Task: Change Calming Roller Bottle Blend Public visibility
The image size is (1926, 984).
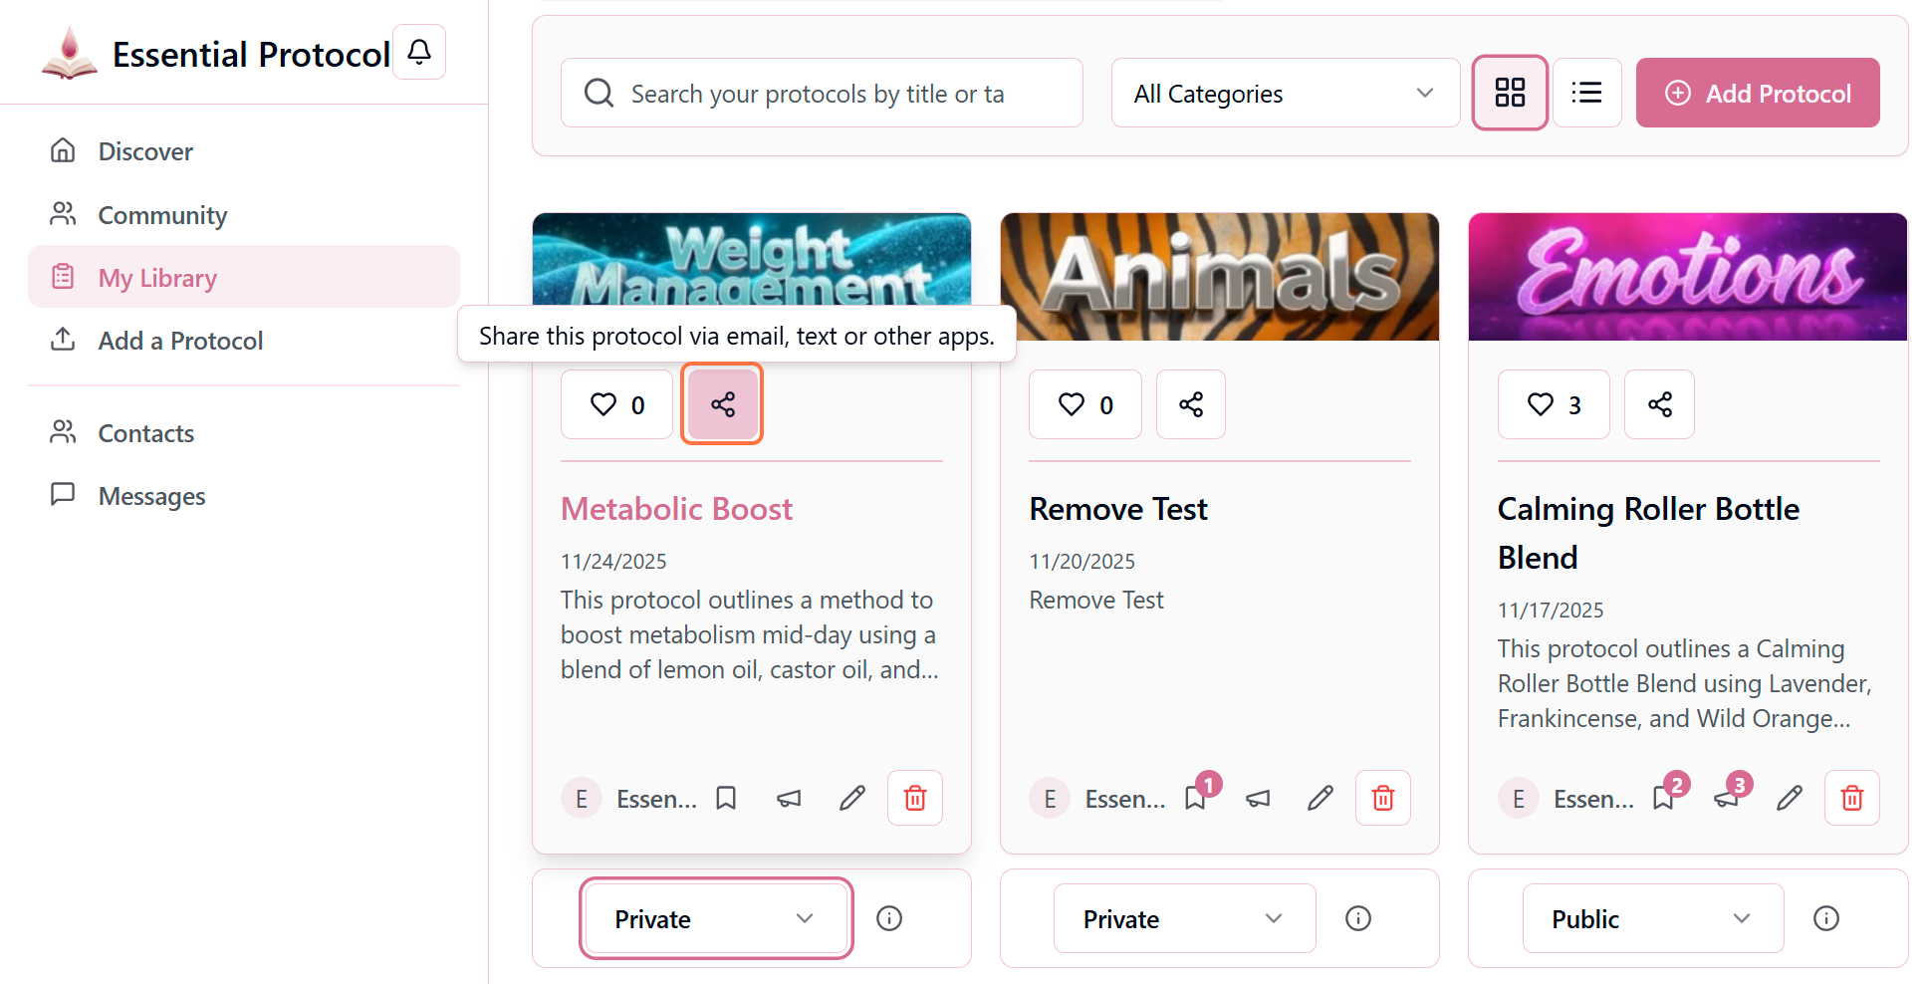Action: [x=1651, y=918]
